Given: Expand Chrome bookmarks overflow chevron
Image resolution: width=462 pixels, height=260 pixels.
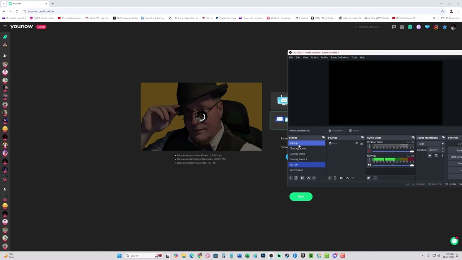Looking at the screenshot, I should (434, 18).
